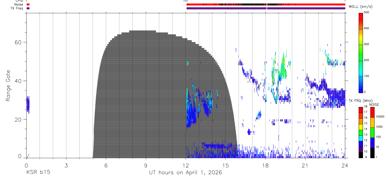The width and height of the screenshot is (388, 179).
Task: Click the '1000' tick on the NOISE colorbar
Action: point(380,127)
